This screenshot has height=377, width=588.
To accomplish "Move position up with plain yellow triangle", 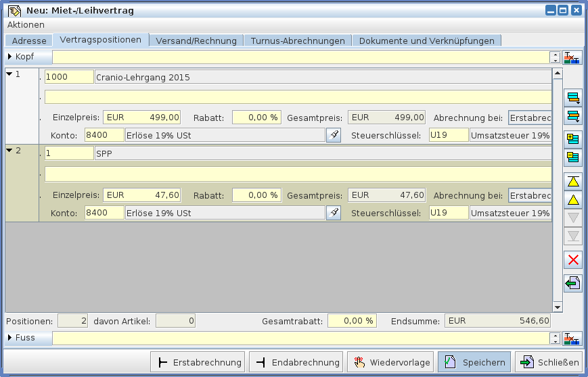I will pyautogui.click(x=573, y=200).
